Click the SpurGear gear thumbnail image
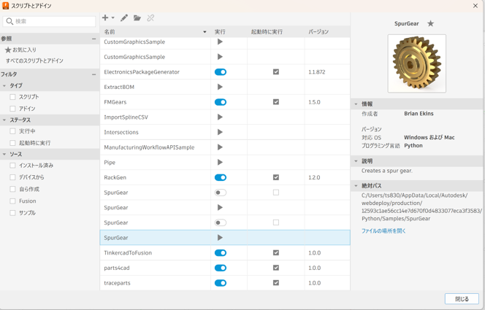The width and height of the screenshot is (485, 310). coord(417,63)
